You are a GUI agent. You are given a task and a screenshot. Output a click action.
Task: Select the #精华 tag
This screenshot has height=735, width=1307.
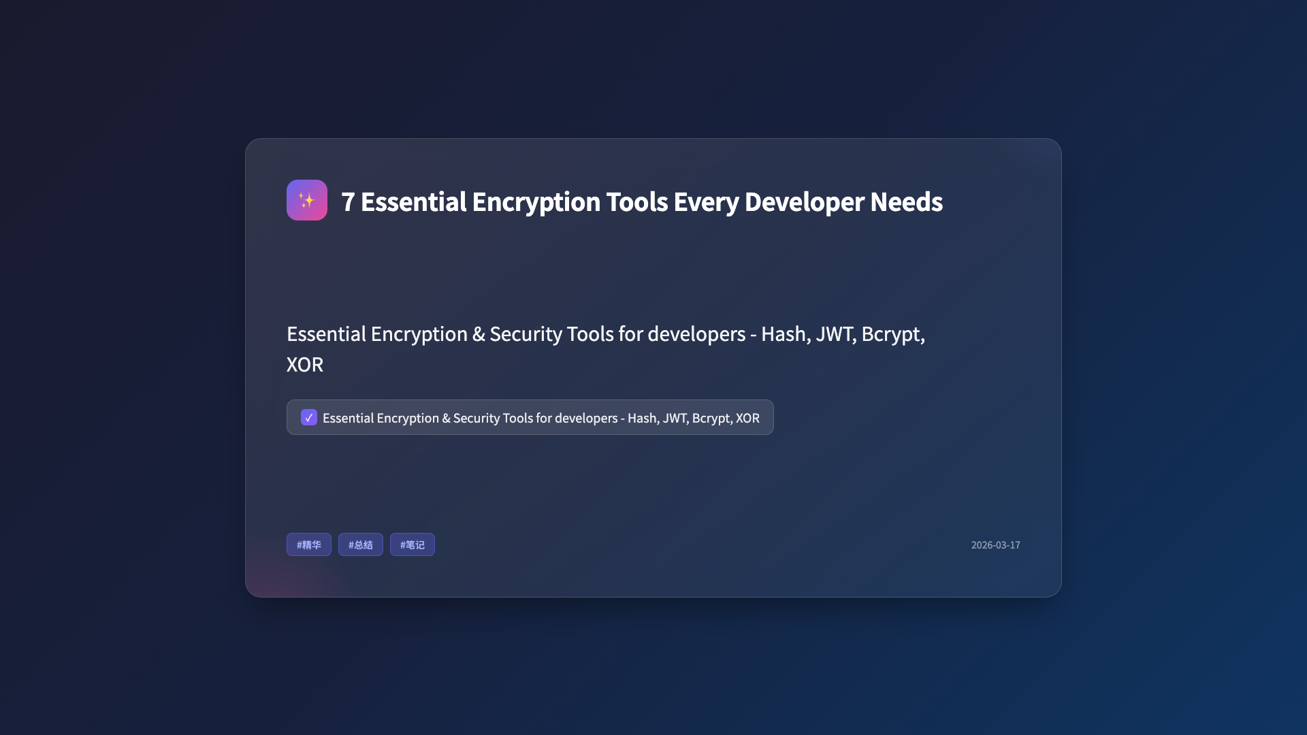click(x=309, y=544)
